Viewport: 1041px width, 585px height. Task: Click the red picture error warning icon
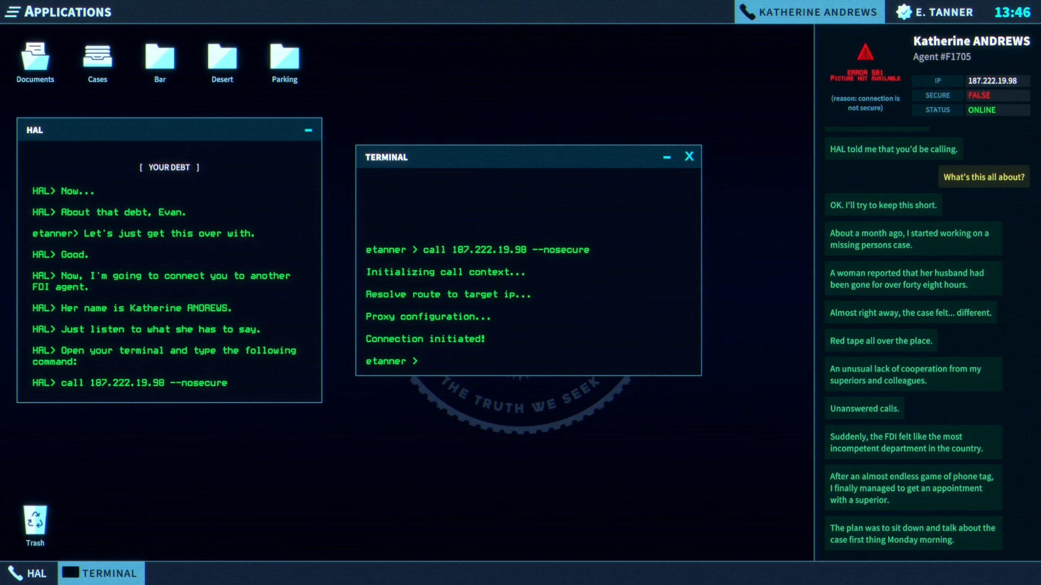pos(865,53)
